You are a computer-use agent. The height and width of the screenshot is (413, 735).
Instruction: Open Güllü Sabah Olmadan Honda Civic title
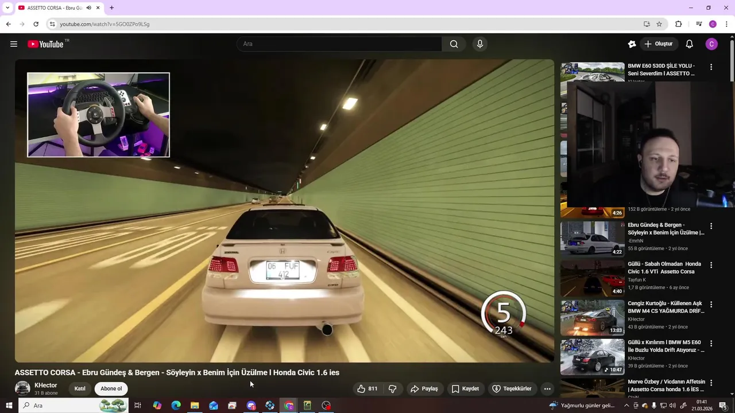(x=664, y=268)
